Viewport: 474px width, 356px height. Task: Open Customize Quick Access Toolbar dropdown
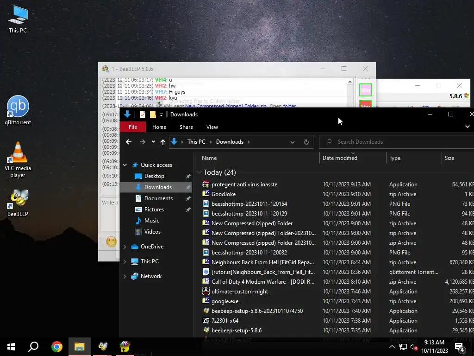161,114
